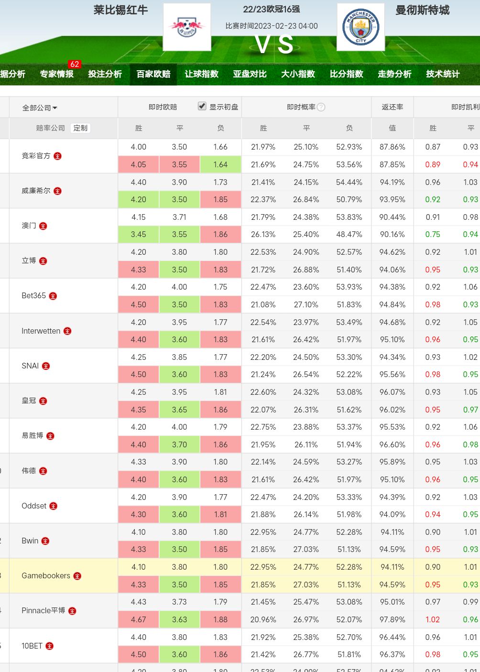Screen dimensions: 480x672
Task: Click the red 主 icon next to Bet365
Action: (x=53, y=296)
